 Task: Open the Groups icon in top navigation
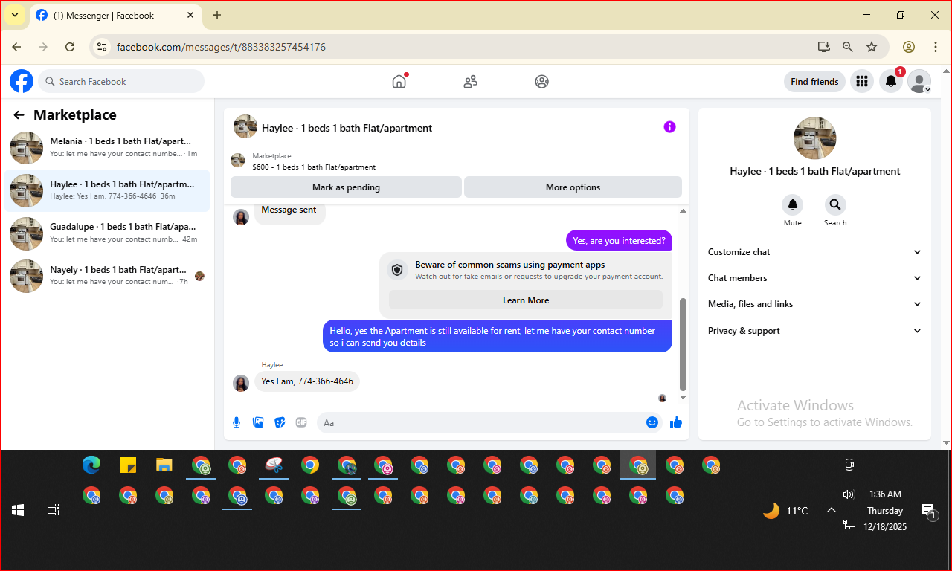click(541, 82)
